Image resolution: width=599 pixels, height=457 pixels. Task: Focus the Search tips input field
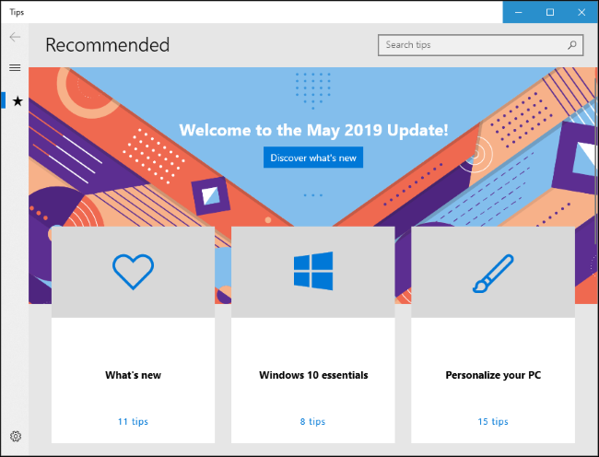coord(480,45)
